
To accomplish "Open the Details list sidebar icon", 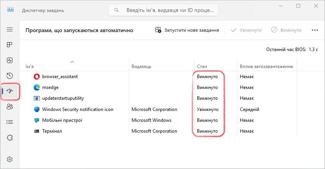I will tap(10, 122).
